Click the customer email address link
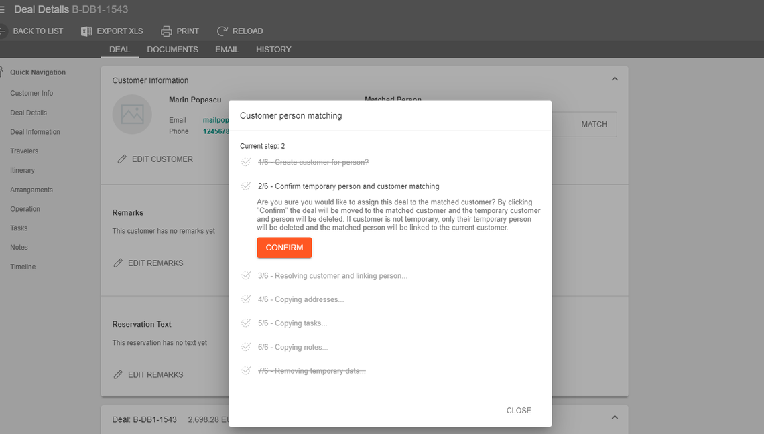Viewport: 764px width, 434px height. pos(216,120)
